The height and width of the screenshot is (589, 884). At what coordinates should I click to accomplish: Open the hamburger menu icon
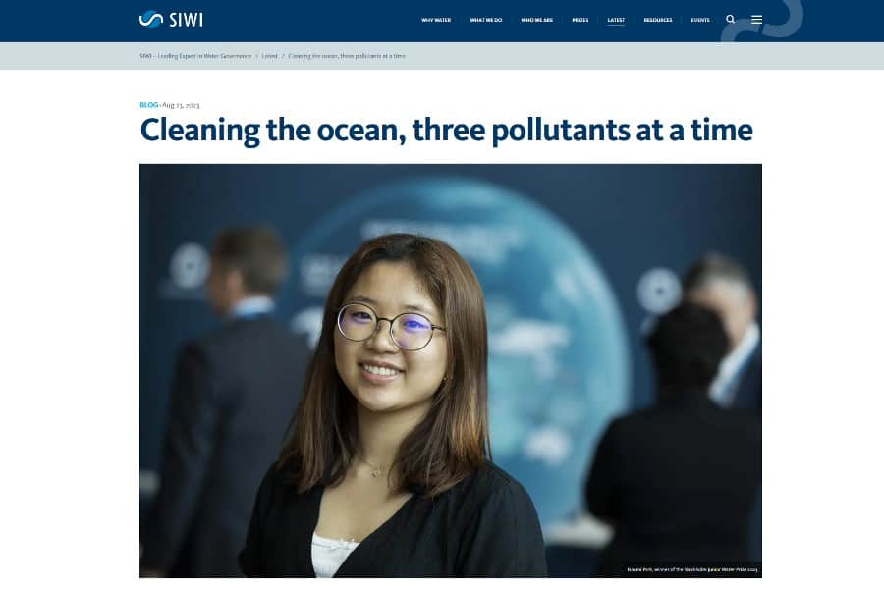(x=756, y=20)
